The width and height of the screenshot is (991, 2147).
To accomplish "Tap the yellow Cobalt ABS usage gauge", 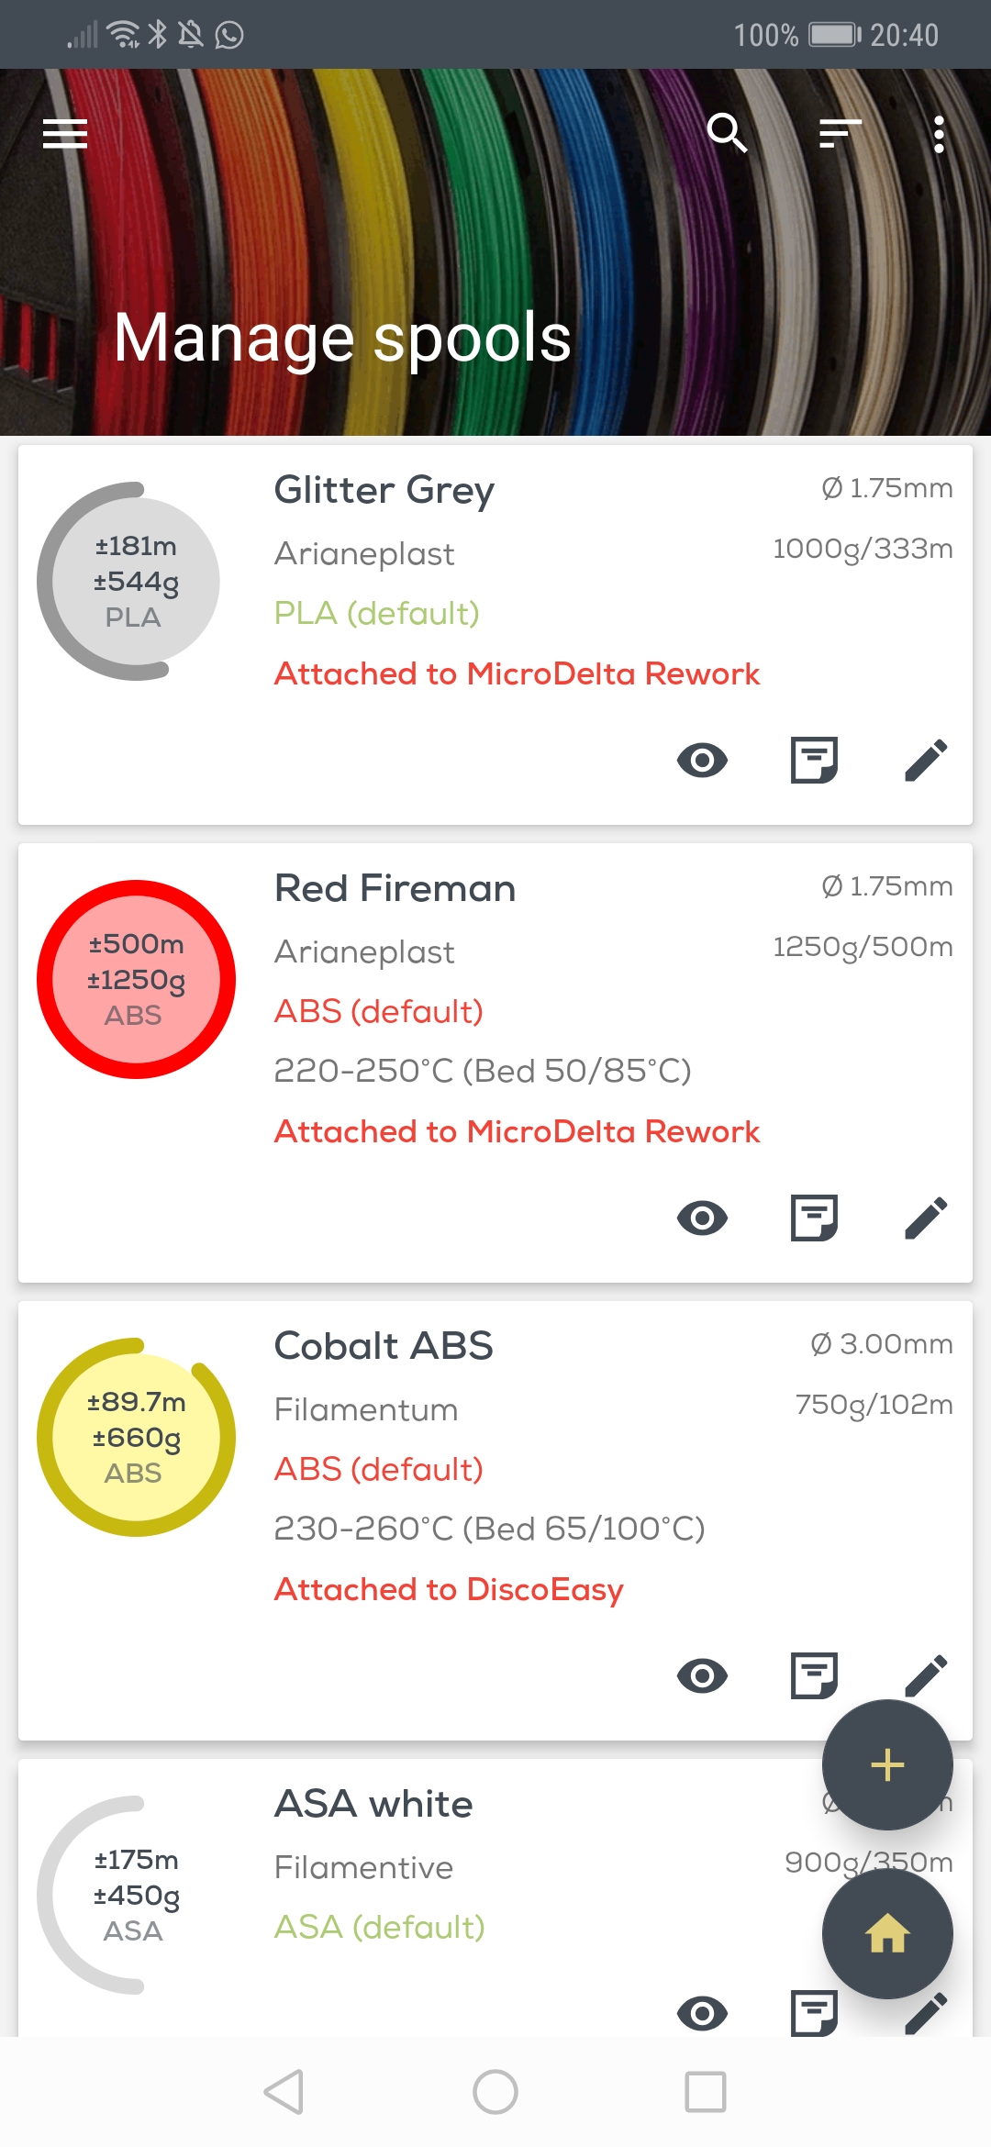I will [x=136, y=1437].
